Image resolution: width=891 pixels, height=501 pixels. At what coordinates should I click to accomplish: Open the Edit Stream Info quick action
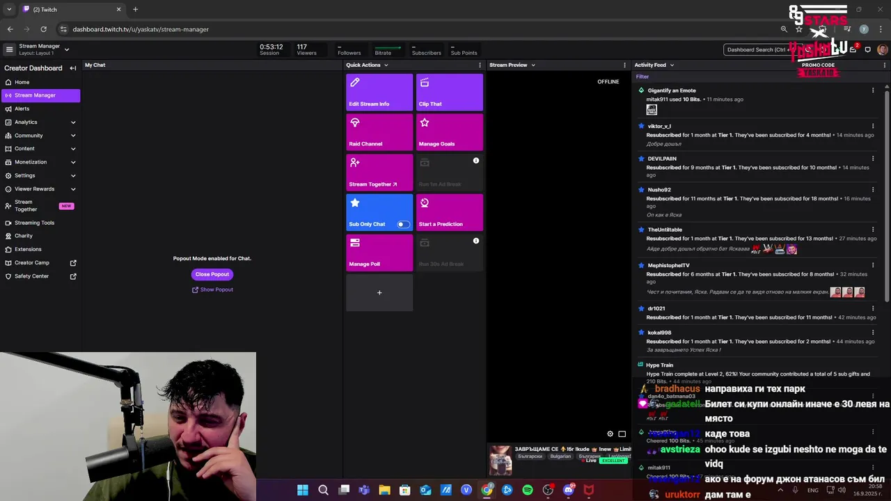(379, 92)
